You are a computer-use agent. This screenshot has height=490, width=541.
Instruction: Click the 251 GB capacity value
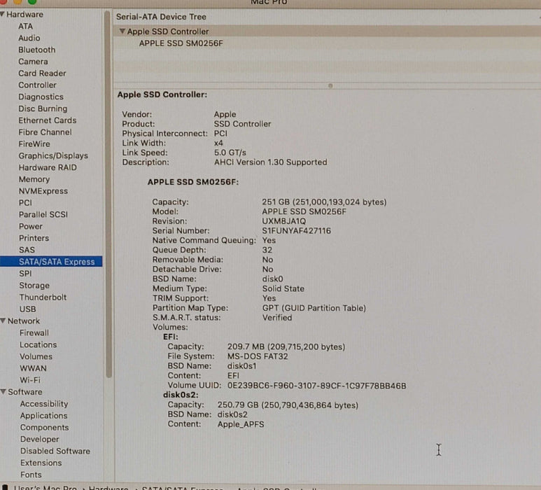point(324,202)
